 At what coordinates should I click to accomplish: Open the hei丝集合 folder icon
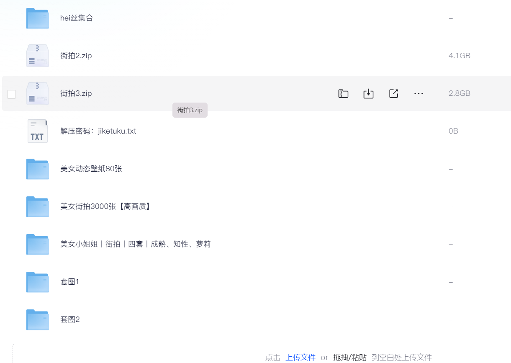(38, 18)
